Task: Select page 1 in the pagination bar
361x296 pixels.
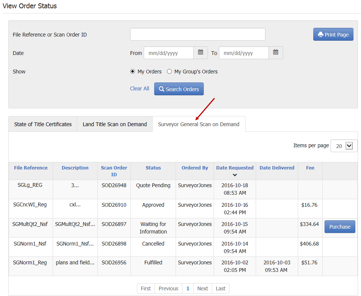Action: click(x=188, y=288)
